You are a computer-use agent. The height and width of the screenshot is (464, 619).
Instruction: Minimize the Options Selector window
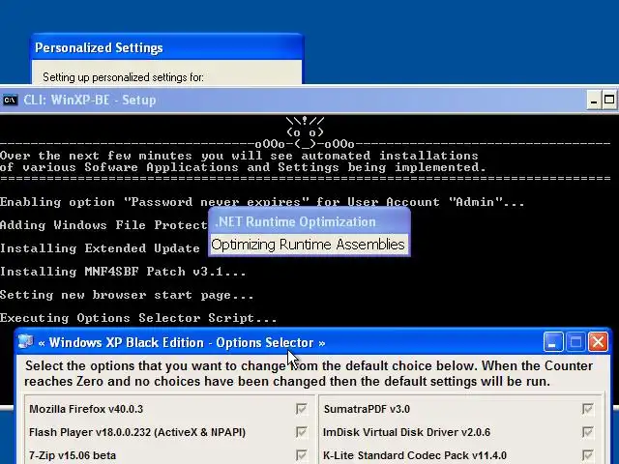[552, 341]
